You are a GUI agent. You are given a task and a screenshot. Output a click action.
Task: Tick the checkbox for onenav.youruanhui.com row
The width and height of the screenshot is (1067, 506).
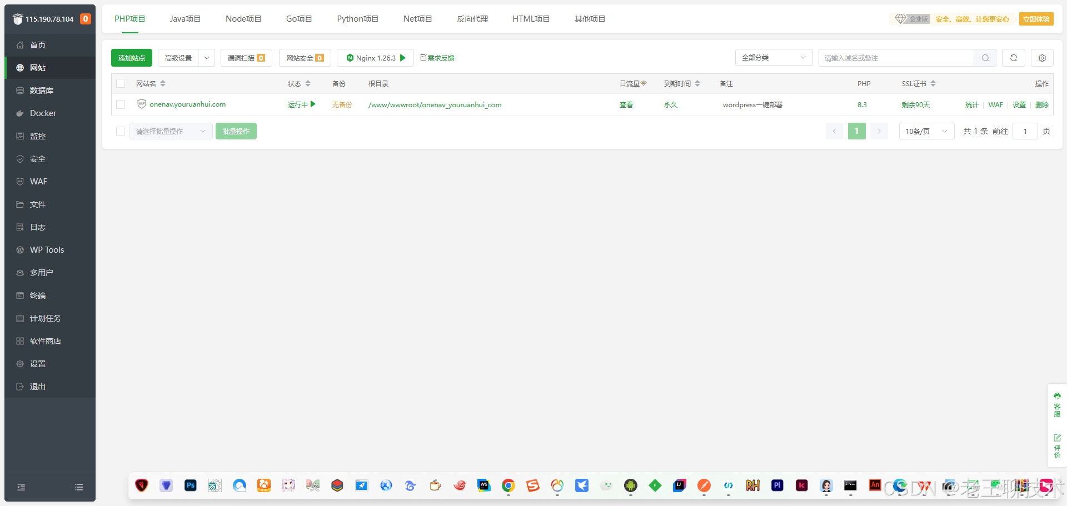121,104
